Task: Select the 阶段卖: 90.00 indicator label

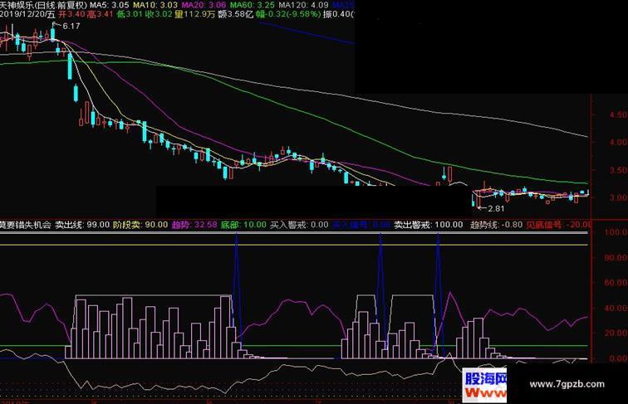Action: point(140,225)
